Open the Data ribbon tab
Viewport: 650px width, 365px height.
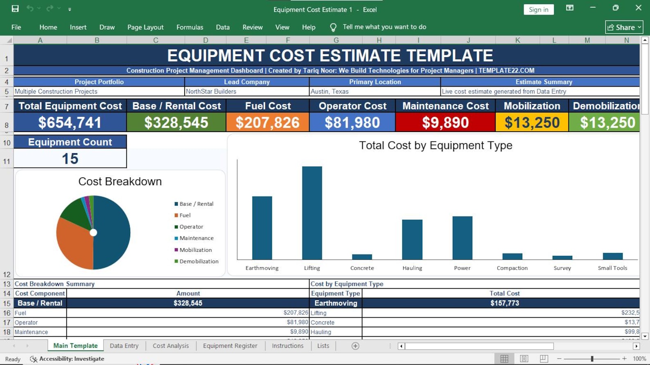pyautogui.click(x=223, y=27)
